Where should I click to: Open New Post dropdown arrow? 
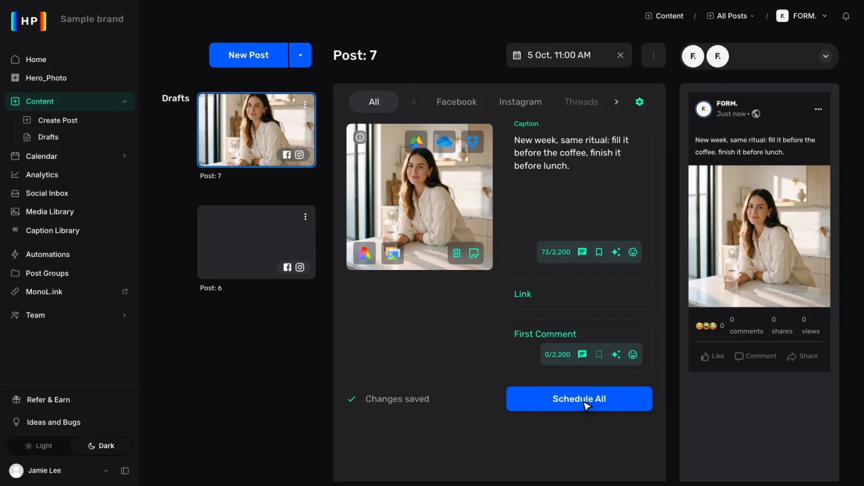(300, 55)
